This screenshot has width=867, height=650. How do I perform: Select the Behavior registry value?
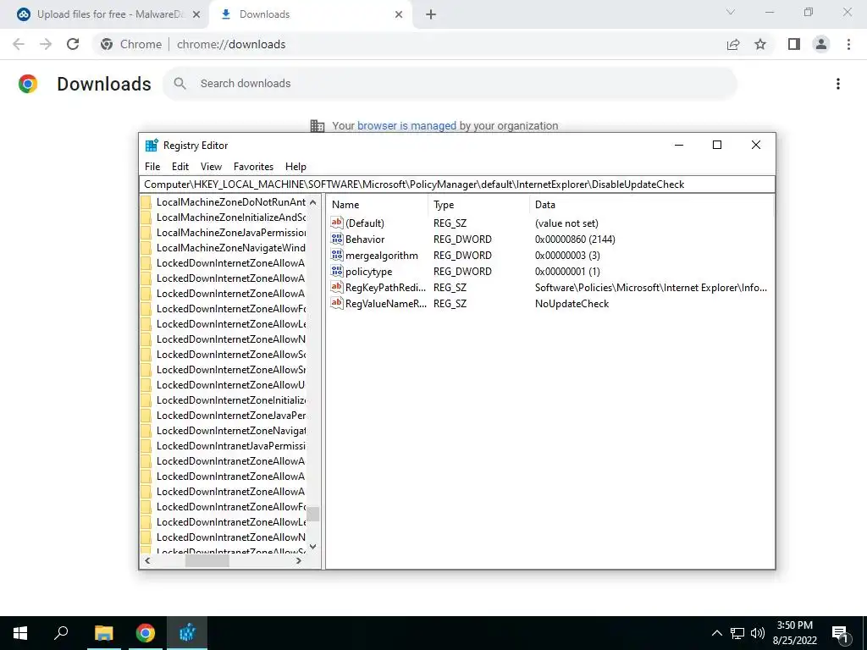(x=365, y=240)
